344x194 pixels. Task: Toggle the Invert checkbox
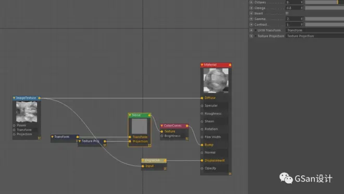287,14
